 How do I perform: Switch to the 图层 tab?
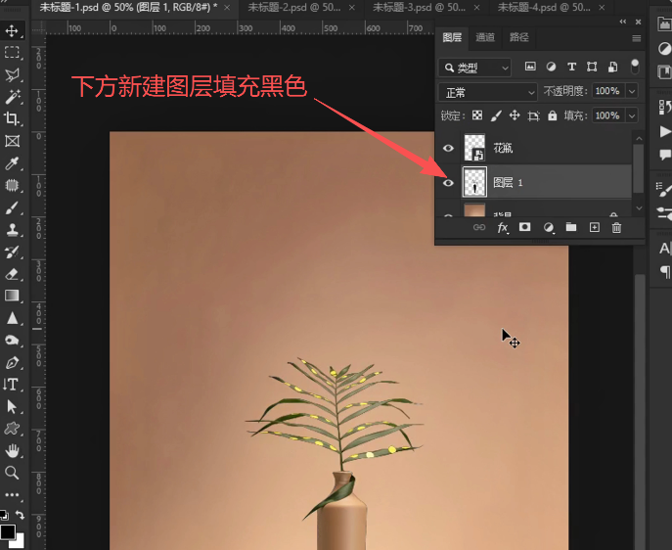(x=452, y=37)
